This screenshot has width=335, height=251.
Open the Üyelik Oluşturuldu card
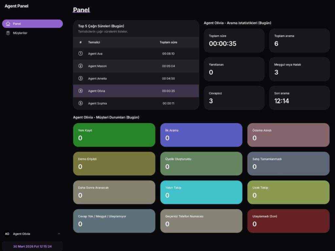click(x=201, y=164)
